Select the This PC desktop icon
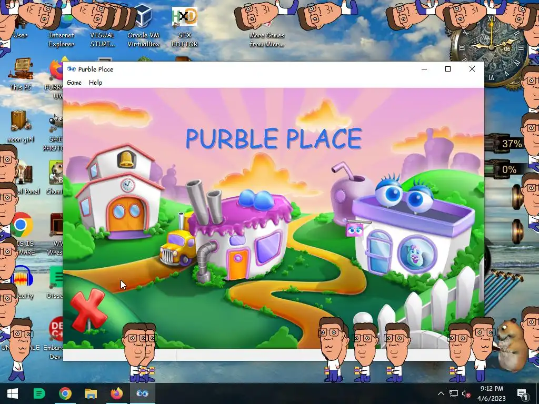The image size is (539, 404). tap(21, 74)
